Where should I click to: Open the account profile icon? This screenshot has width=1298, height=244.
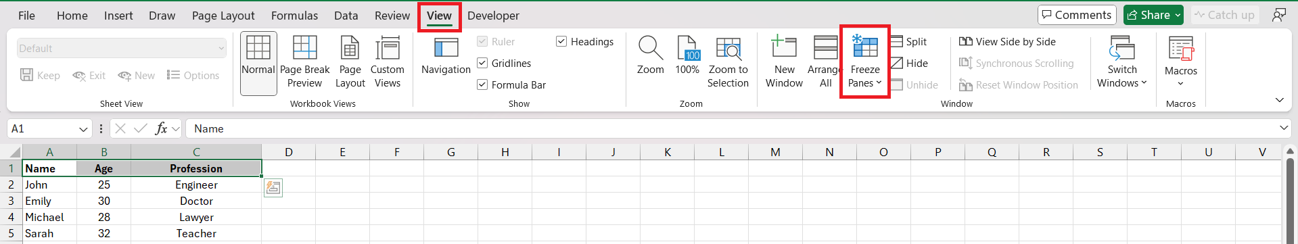[1279, 15]
